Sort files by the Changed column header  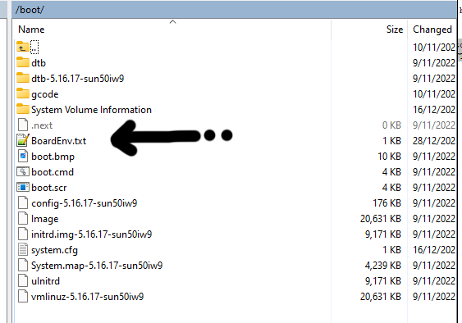[432, 30]
